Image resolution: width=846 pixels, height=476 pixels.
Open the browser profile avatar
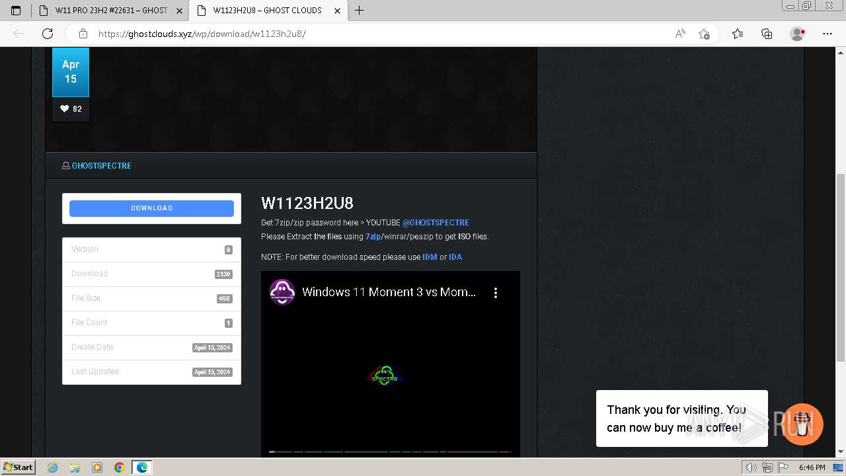click(x=798, y=34)
